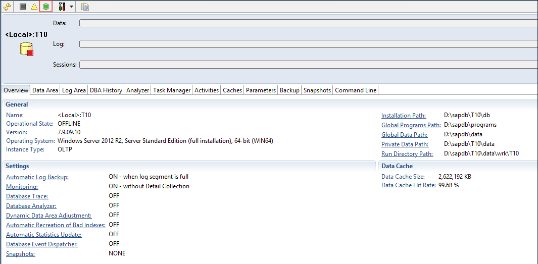Viewport: 538px width, 264px height.
Task: Click the copy documents toolbar icon
Action: (x=85, y=7)
